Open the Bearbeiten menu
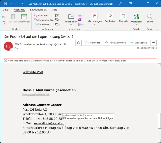Screen dimensions: 161x143 click(110, 19)
